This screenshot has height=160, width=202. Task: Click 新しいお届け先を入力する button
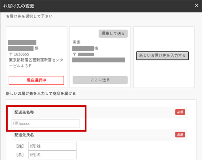[162, 55]
